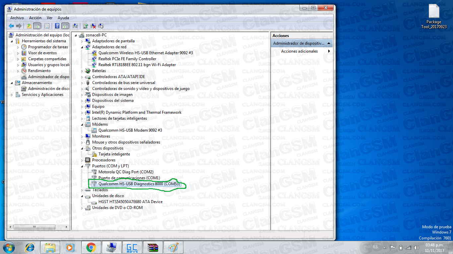Expand the Baterías category
The image size is (453, 254).
pyautogui.click(x=83, y=71)
